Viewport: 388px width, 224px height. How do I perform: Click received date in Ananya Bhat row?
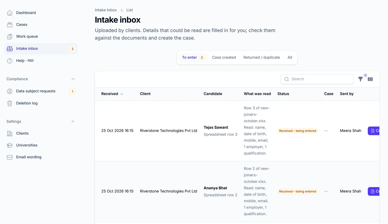117,191
